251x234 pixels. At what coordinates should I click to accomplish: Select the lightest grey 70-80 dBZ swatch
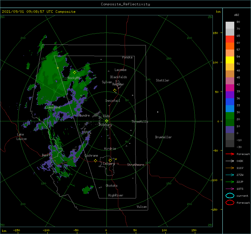click(230, 25)
